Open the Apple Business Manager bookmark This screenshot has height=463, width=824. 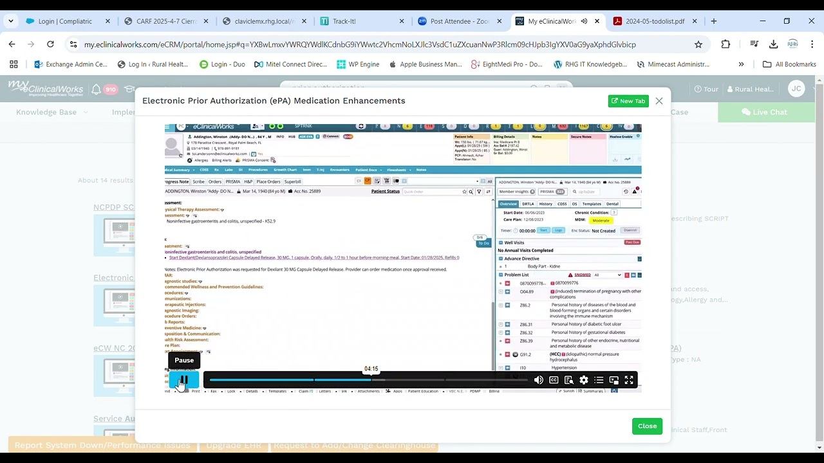pyautogui.click(x=426, y=64)
